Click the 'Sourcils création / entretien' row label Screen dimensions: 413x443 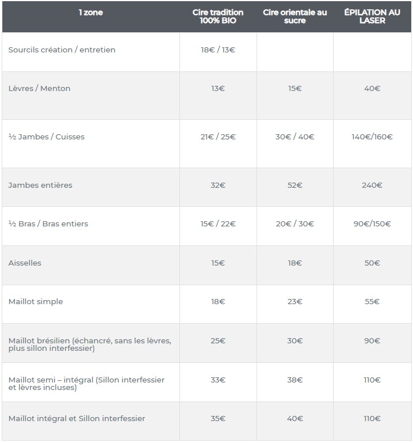(x=62, y=50)
